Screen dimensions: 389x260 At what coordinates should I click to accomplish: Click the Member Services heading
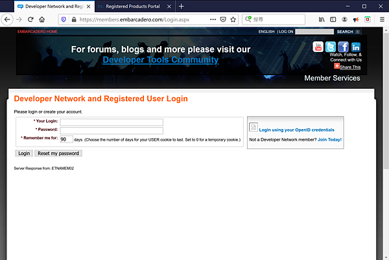332,78
